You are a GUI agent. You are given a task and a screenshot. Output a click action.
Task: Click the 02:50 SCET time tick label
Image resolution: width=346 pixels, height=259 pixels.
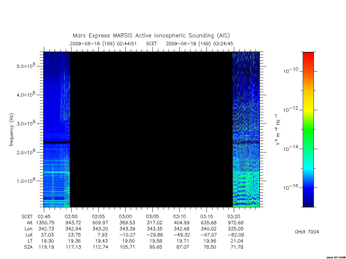pos(71,217)
